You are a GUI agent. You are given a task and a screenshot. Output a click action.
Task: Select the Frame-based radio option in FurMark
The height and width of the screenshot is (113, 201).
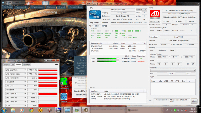coord(76,83)
